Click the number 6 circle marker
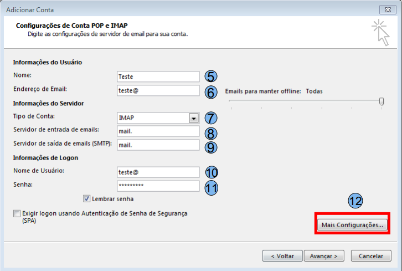 [x=210, y=91]
